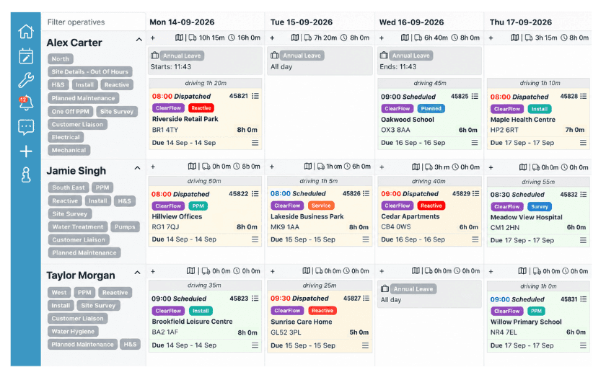606x375 pixels.
Task: Click job number 45831
Action: (569, 299)
